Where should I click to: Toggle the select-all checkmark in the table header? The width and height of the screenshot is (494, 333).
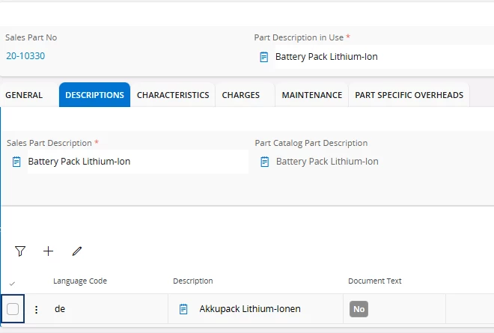click(12, 284)
